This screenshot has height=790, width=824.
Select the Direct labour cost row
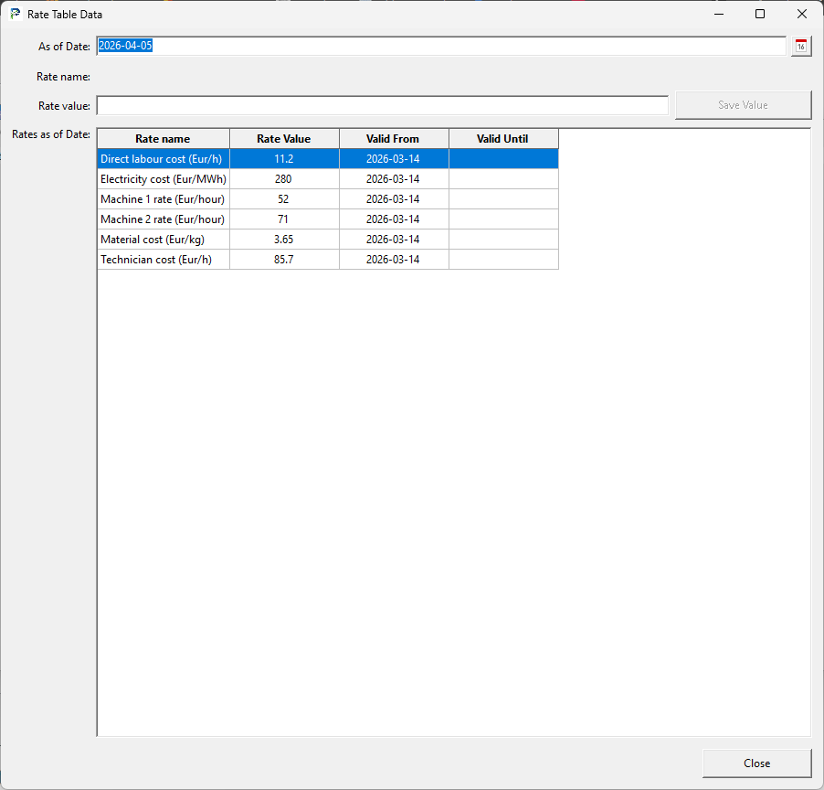[163, 159]
